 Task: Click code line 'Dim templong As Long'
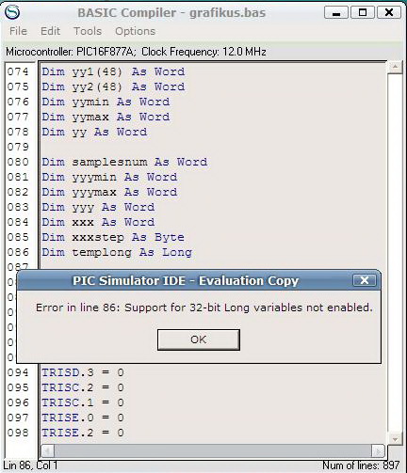pos(117,252)
